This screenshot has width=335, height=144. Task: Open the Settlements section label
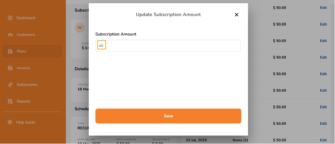click(x=27, y=85)
